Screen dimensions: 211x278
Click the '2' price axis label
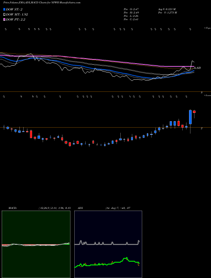tap(202, 128)
